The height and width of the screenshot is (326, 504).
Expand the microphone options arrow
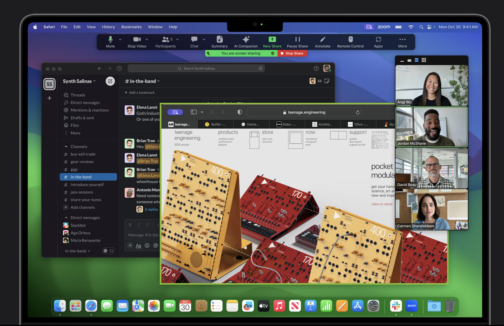click(120, 39)
